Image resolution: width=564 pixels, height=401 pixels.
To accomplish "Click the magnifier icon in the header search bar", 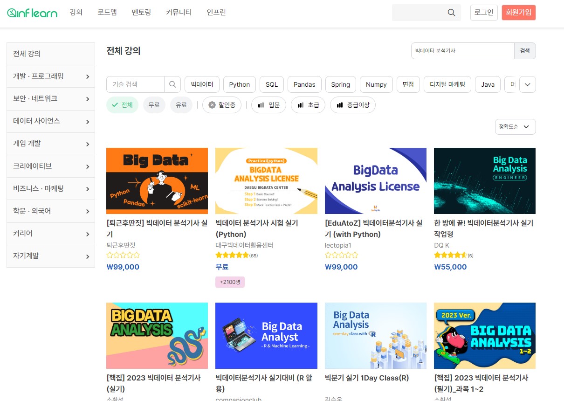I will pyautogui.click(x=450, y=13).
